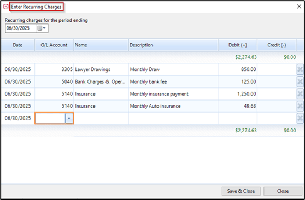Click empty Description cell in new row

click(x=173, y=118)
